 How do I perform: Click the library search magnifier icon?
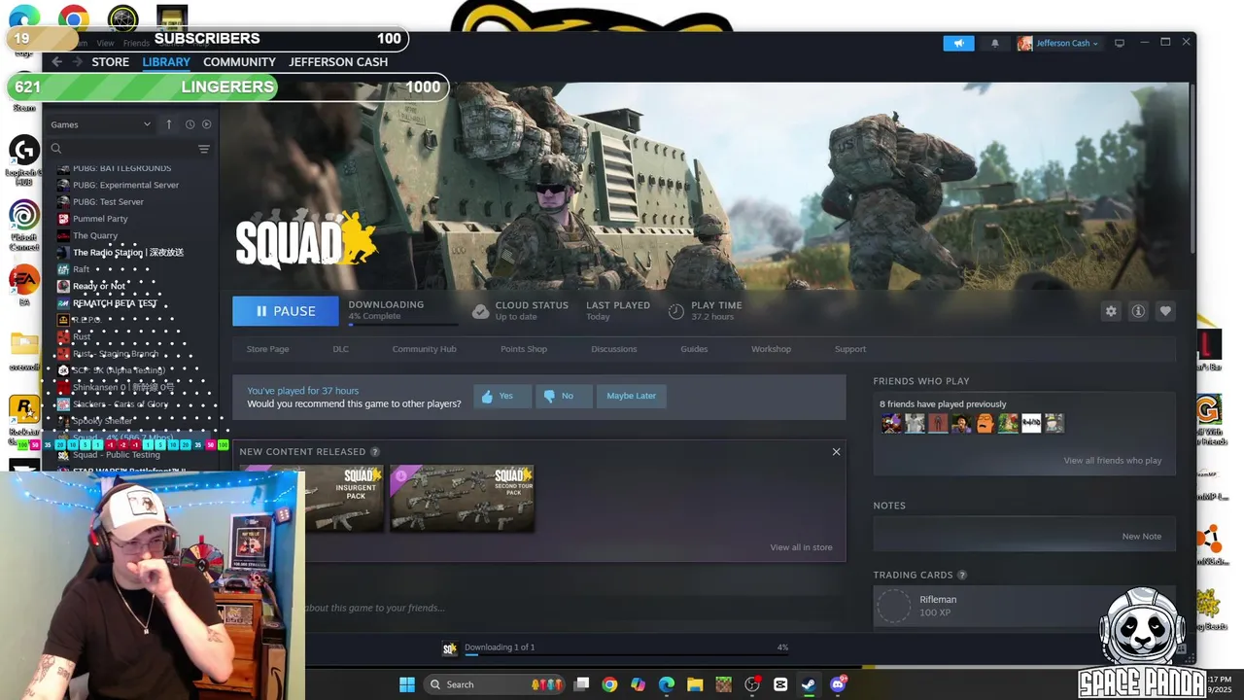click(x=56, y=149)
